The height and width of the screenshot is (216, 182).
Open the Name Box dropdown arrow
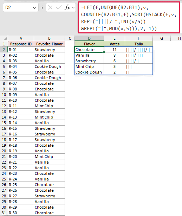pyautogui.click(x=34, y=8)
